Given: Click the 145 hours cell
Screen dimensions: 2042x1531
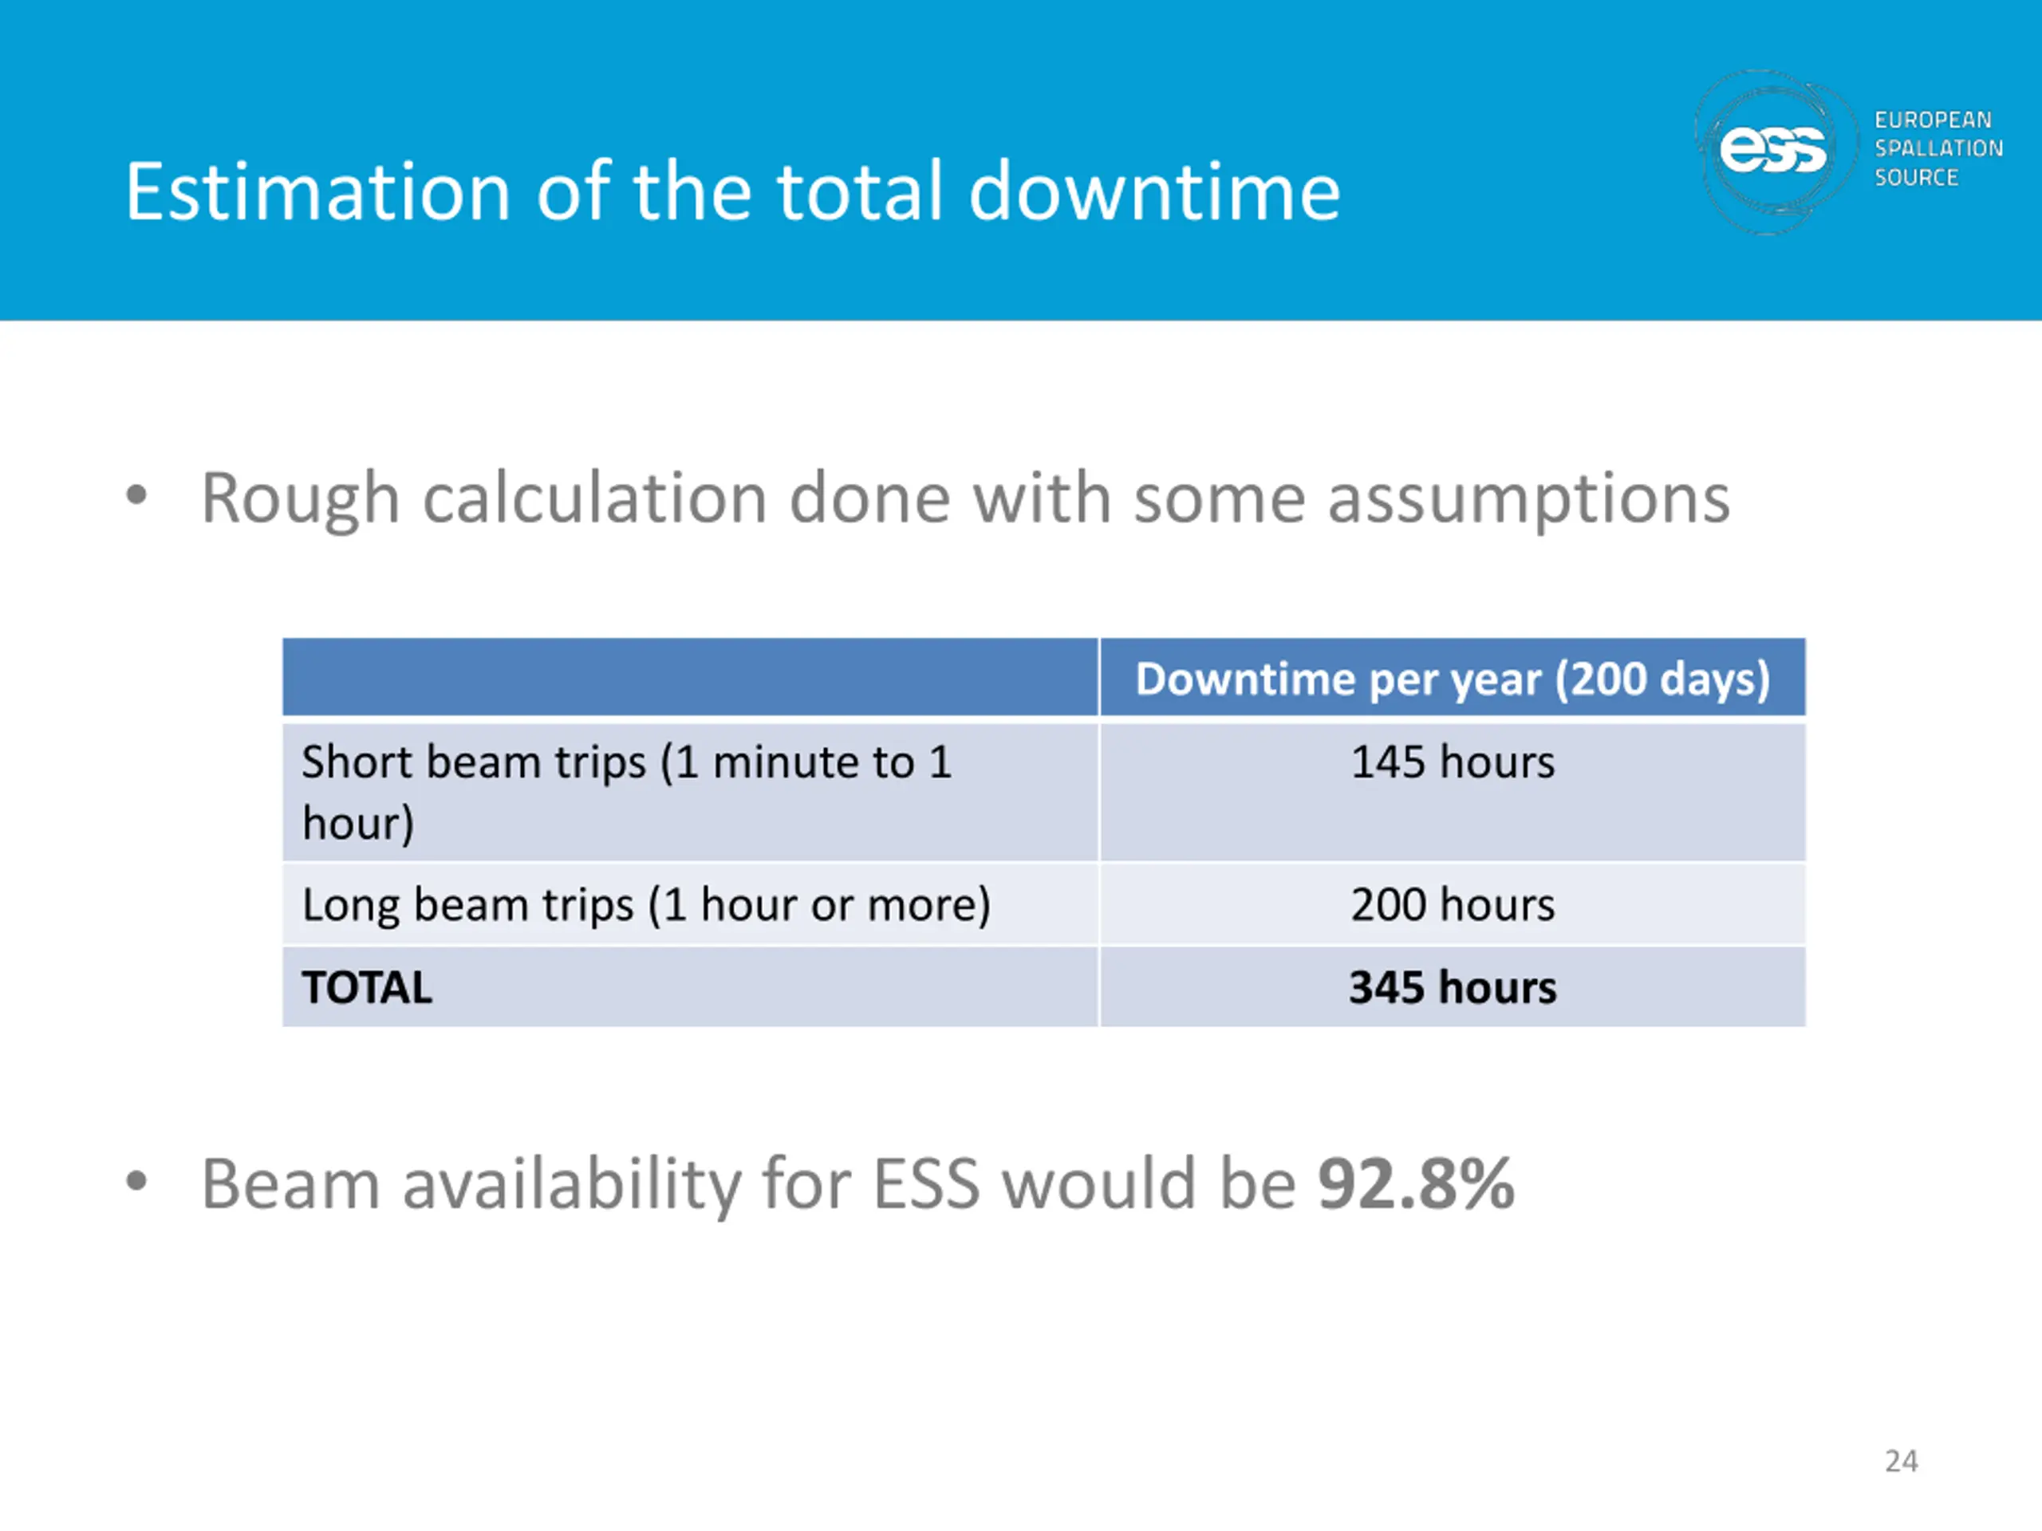Looking at the screenshot, I should (1453, 792).
